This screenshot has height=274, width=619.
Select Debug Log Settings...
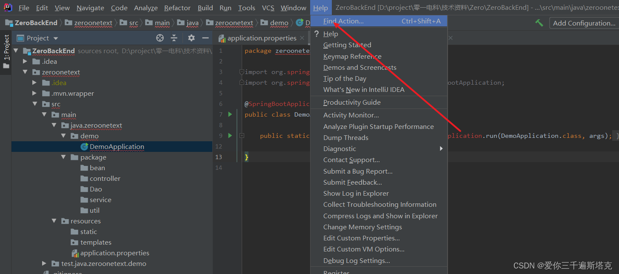[x=379, y=260]
